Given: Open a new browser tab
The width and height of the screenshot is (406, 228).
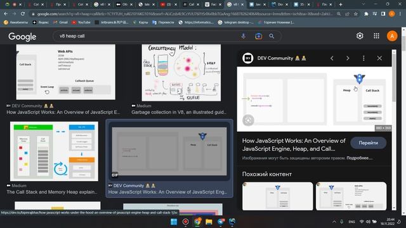Looking at the screenshot, I should (x=341, y=4).
